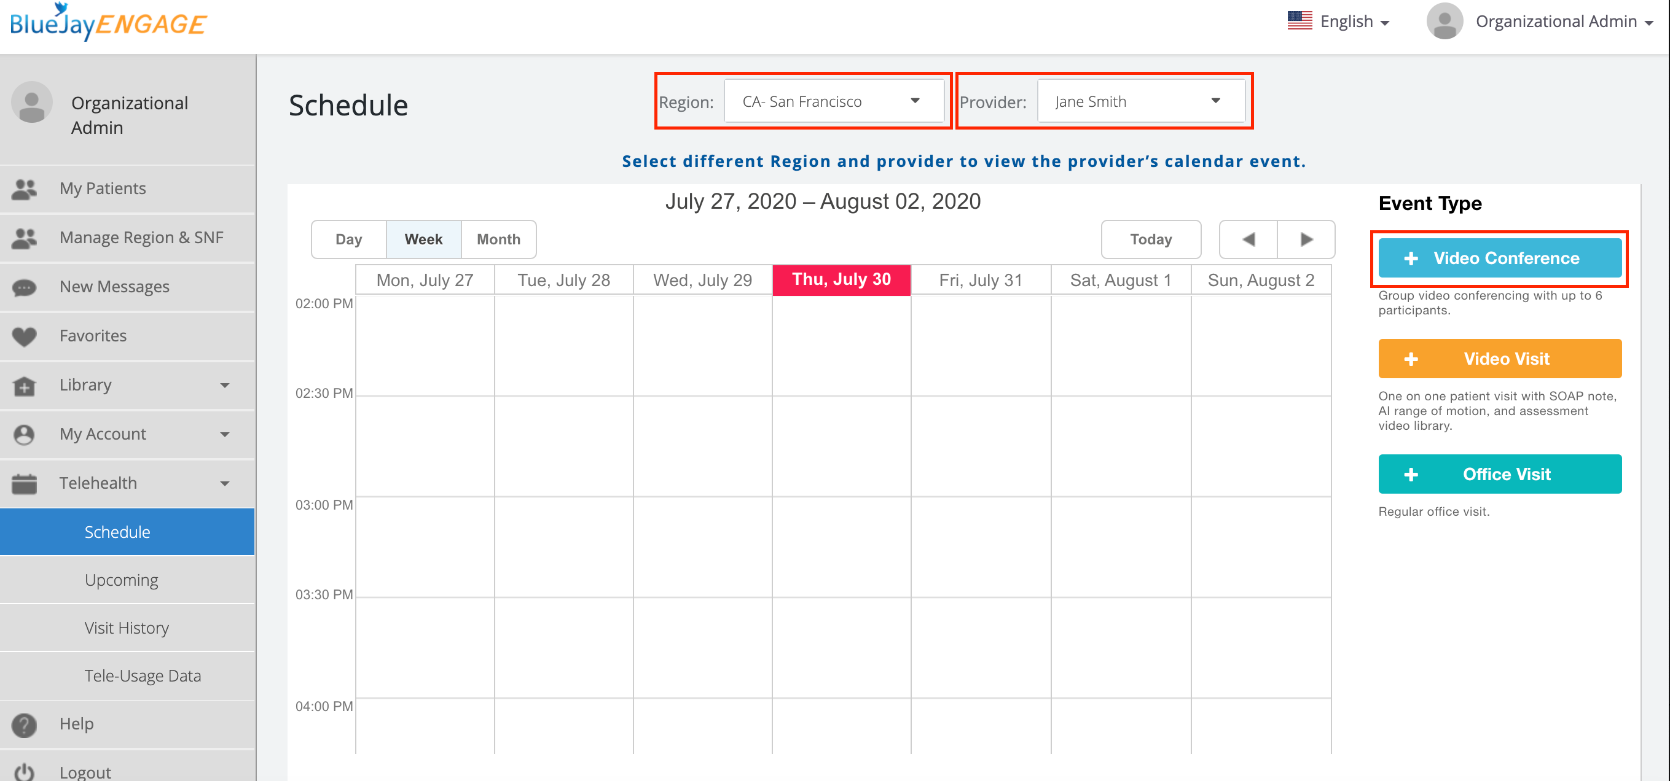Open the Provider dropdown showing Jane Smith

[x=1140, y=101]
